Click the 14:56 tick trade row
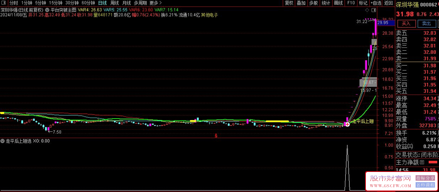439x192 pixels. tap(417, 170)
